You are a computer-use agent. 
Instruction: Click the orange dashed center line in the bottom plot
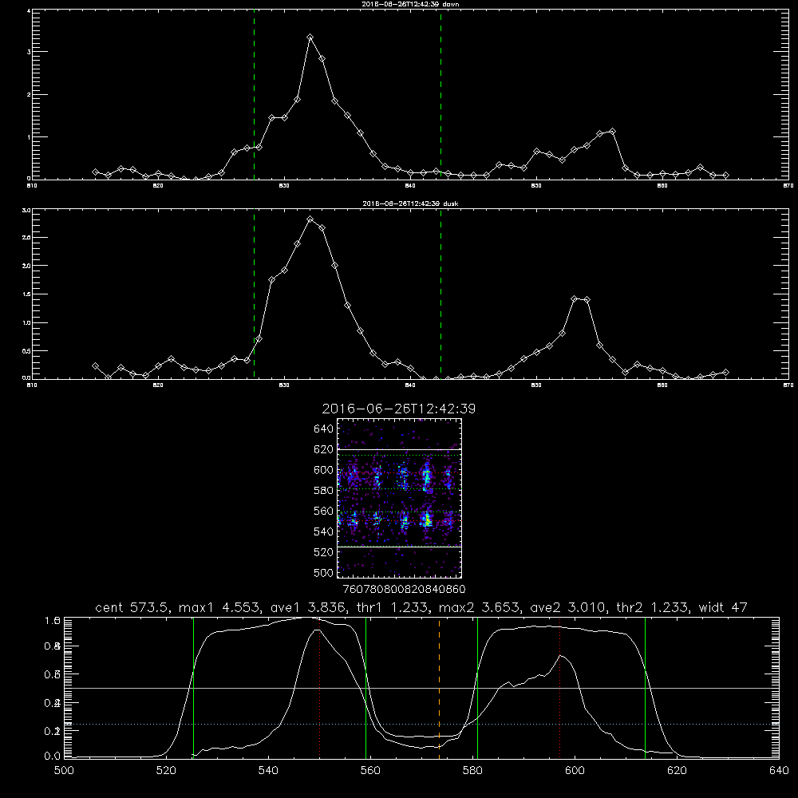pyautogui.click(x=439, y=688)
